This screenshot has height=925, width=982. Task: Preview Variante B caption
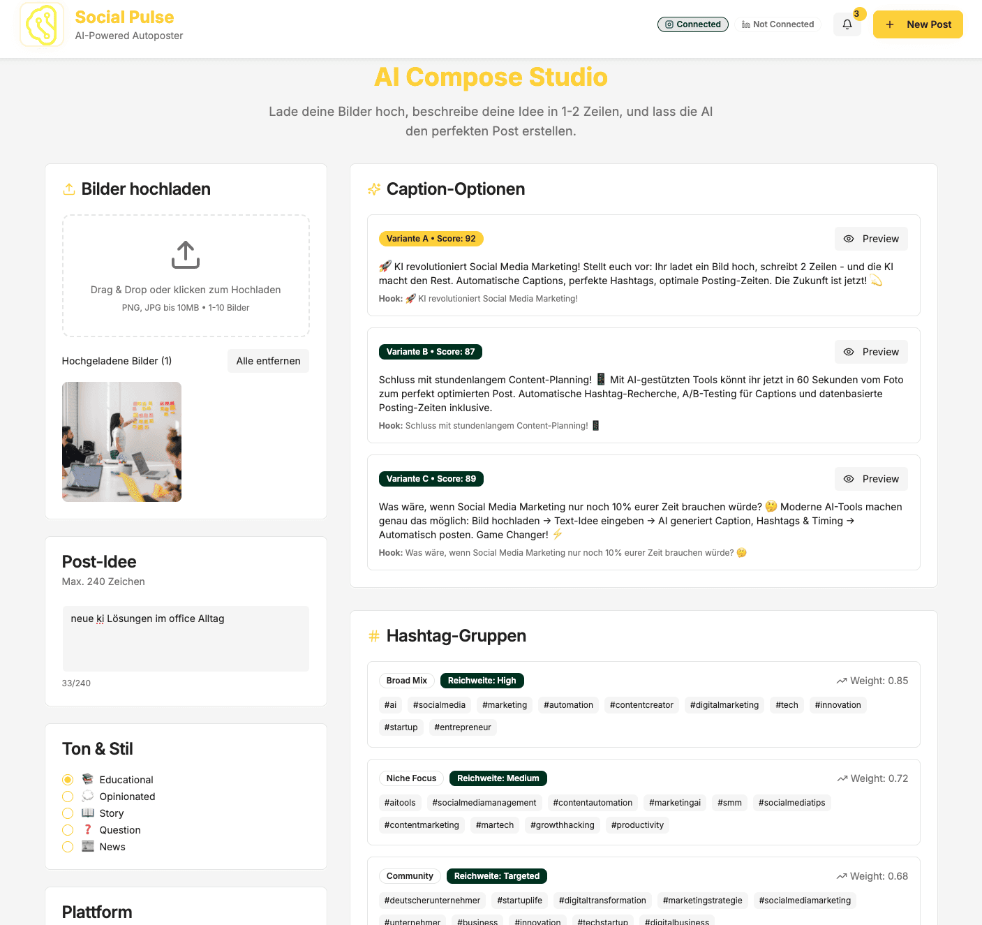click(871, 352)
